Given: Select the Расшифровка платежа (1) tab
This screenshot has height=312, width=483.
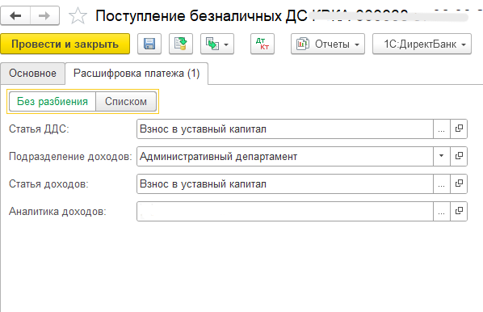Looking at the screenshot, I should click(x=136, y=74).
